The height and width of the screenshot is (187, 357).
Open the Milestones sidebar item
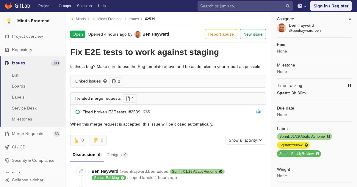[22, 119]
